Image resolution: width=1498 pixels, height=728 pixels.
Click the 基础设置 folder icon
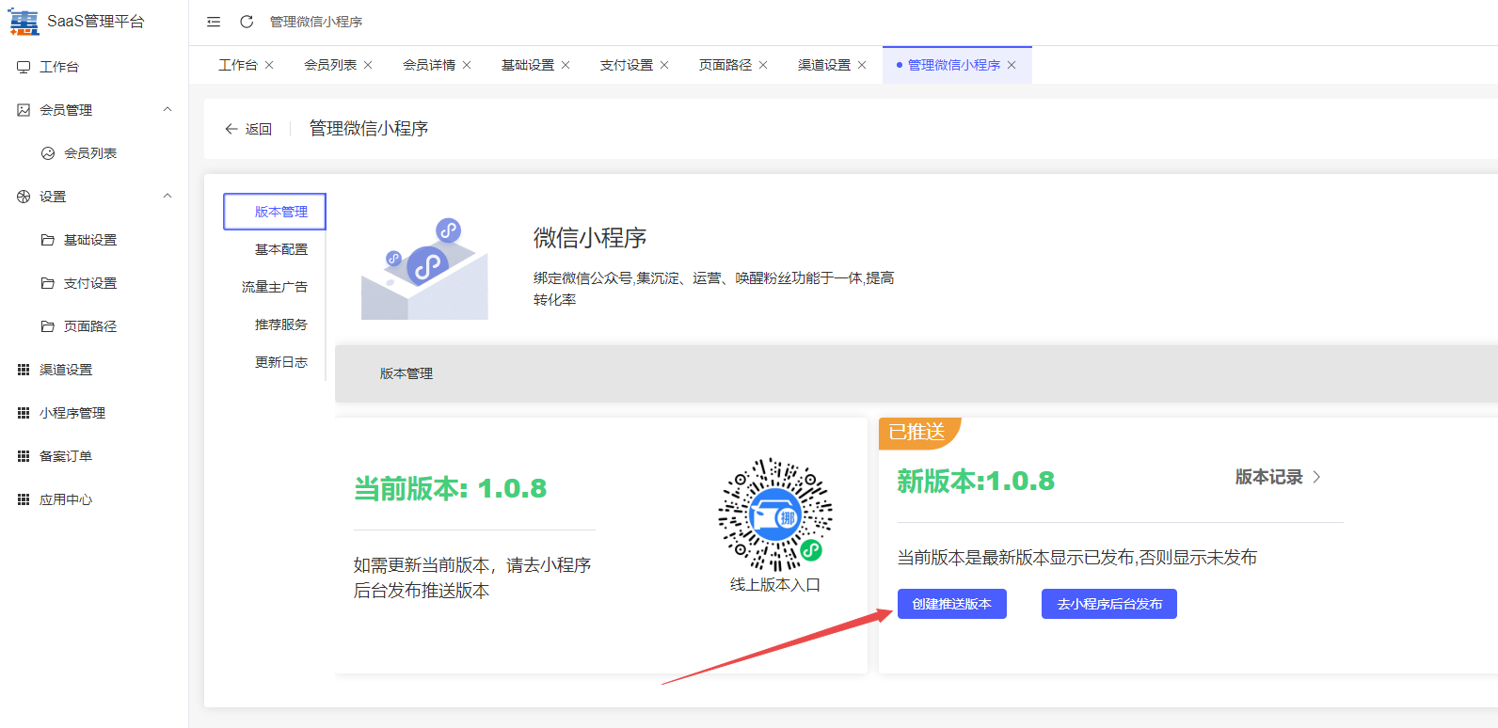point(48,240)
